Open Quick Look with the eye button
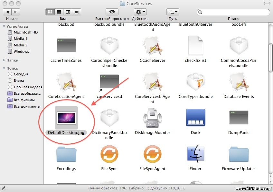The height and width of the screenshot is (192, 273). (x=112, y=12)
